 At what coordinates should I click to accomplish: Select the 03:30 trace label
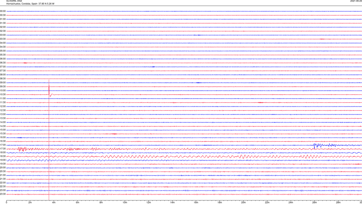point(3,39)
